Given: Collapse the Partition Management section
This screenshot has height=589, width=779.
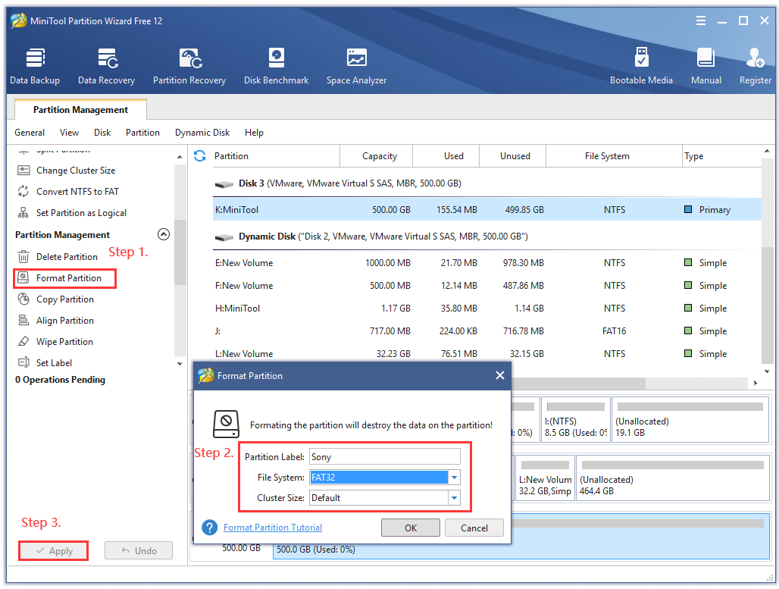Looking at the screenshot, I should 164,234.
